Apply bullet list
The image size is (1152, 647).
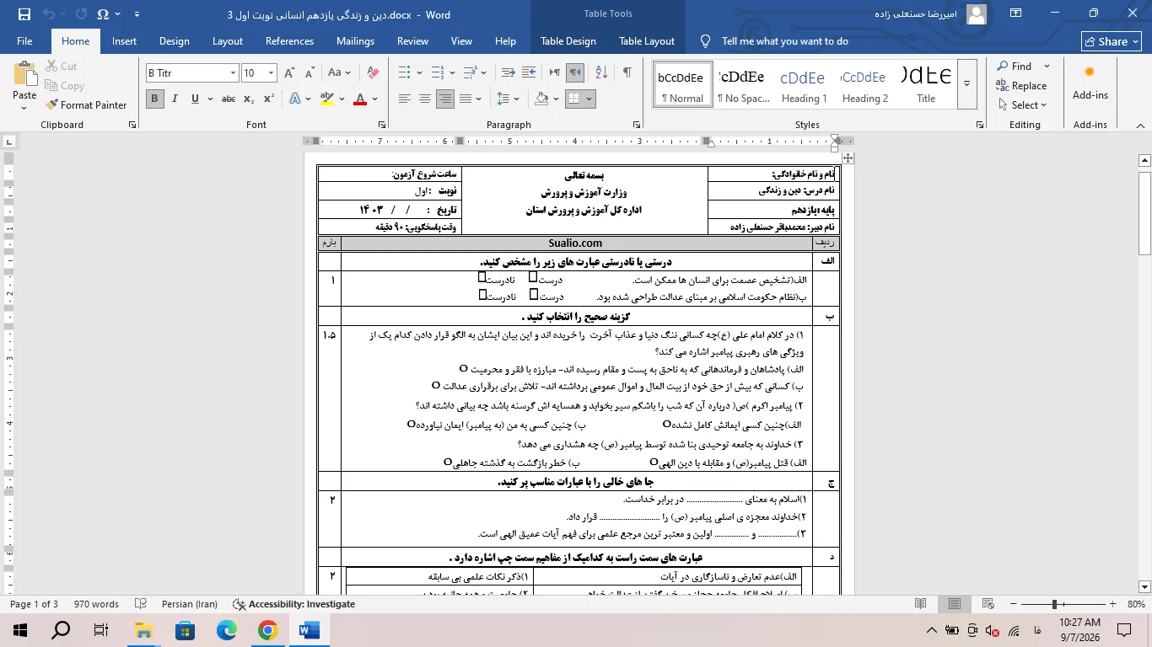[x=405, y=73]
